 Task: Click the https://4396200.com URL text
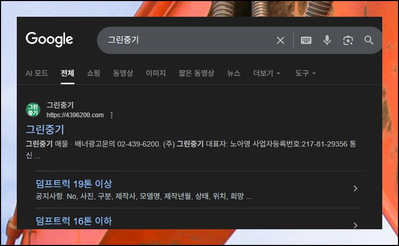(75, 115)
